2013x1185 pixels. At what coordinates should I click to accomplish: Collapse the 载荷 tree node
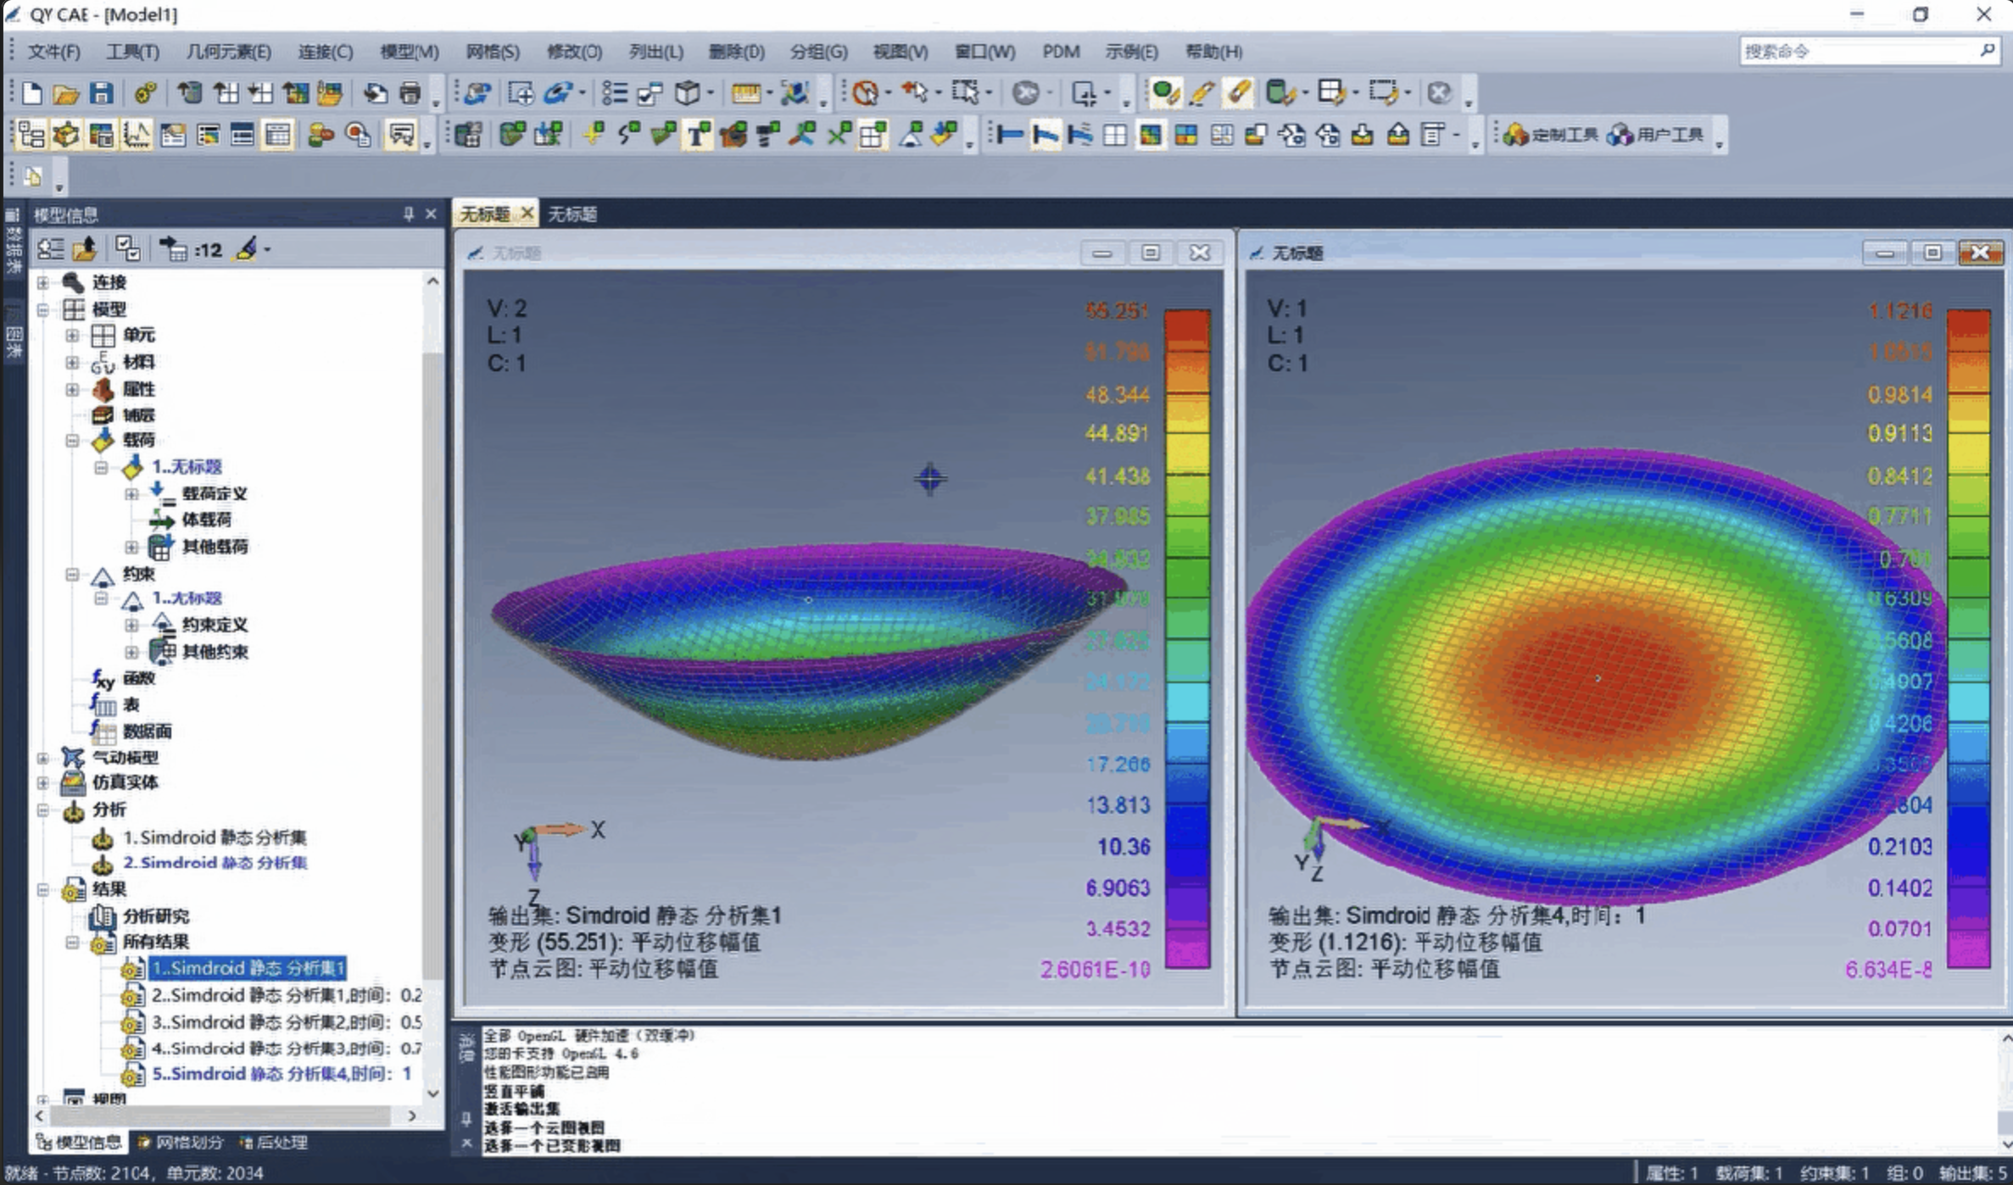(x=72, y=440)
